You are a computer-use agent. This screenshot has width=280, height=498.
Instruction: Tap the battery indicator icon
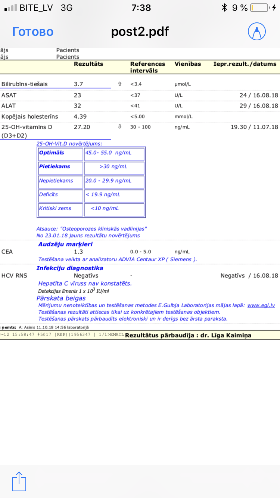(x=259, y=8)
